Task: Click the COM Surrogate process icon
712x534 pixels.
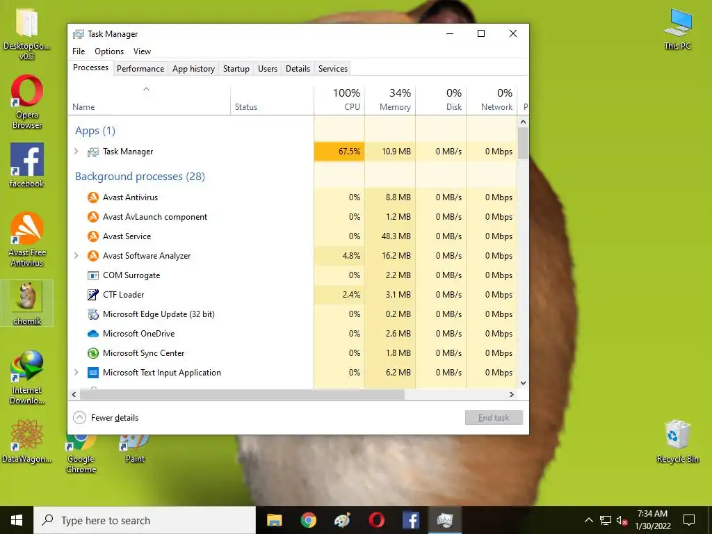Action: coord(93,275)
